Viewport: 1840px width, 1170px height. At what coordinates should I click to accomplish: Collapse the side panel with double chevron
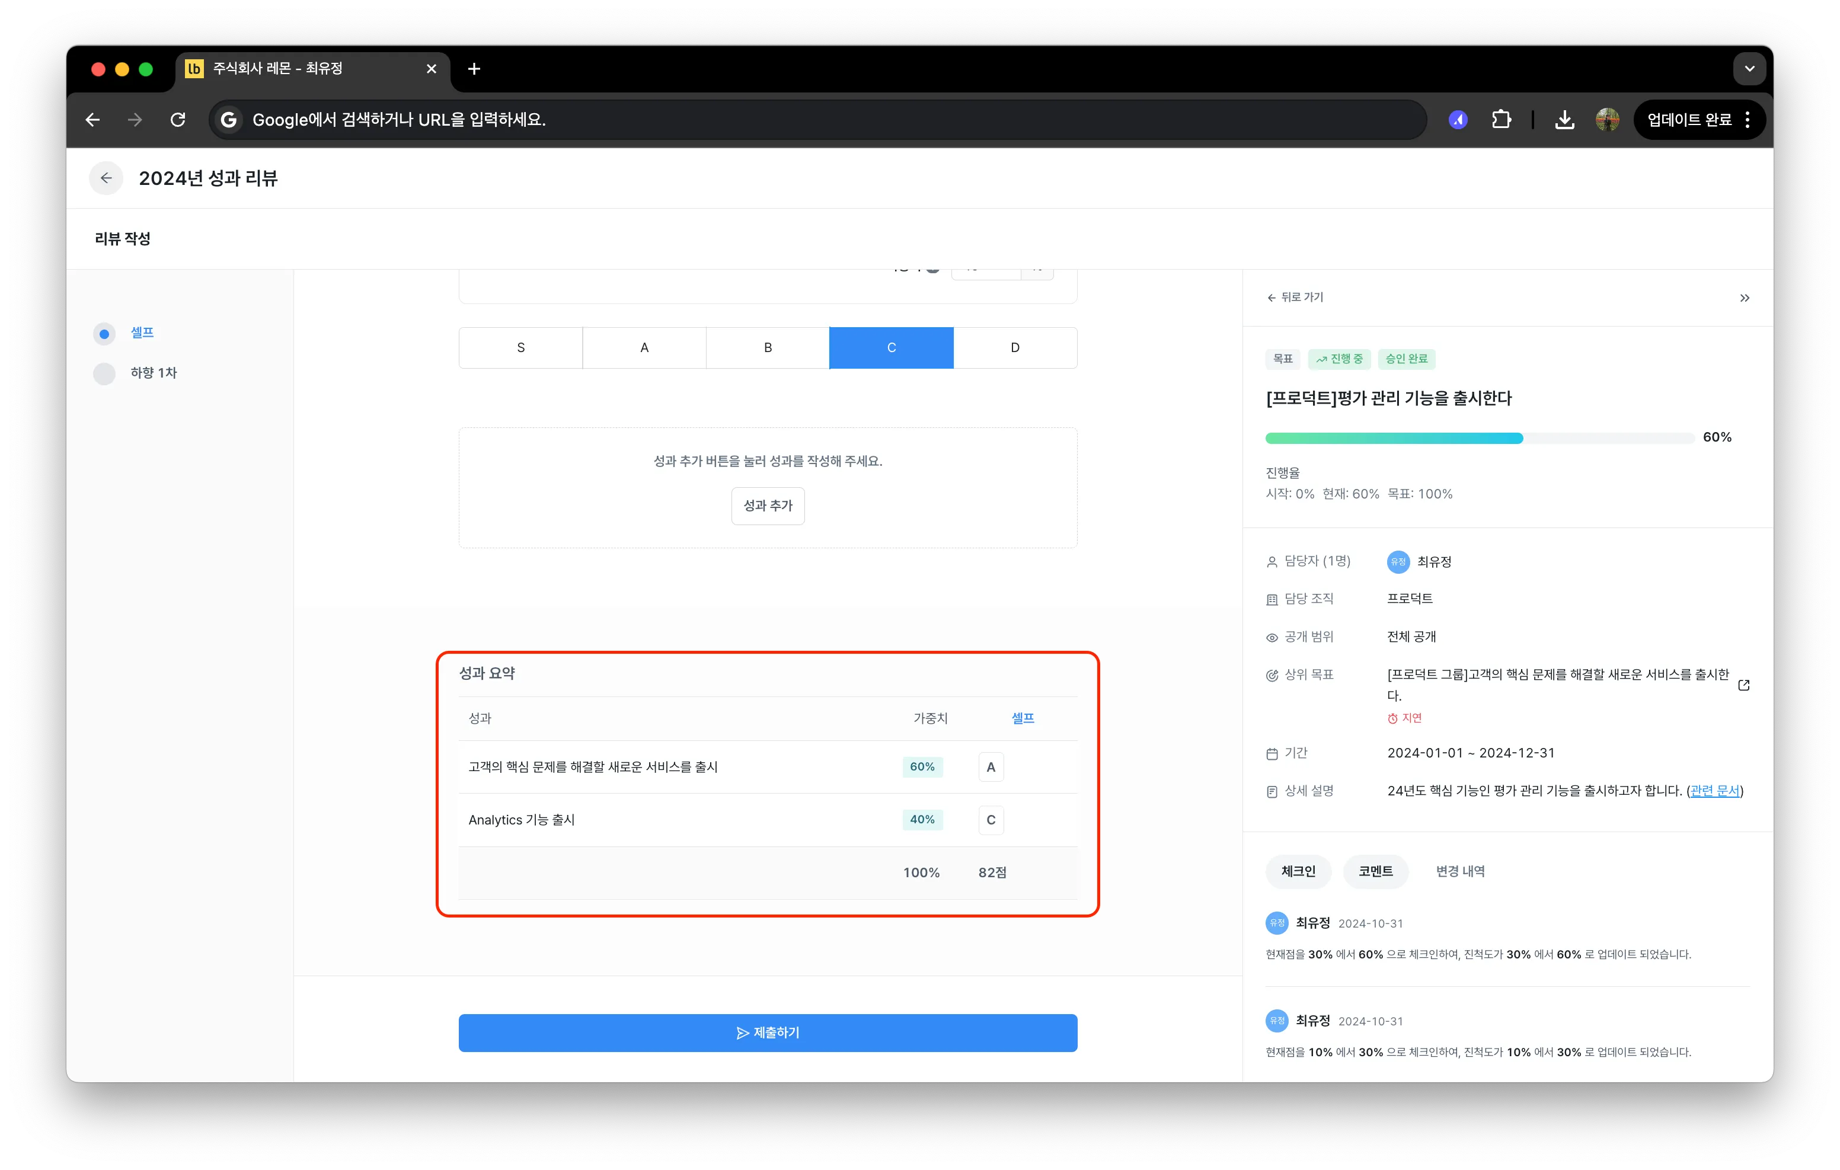[x=1745, y=298]
